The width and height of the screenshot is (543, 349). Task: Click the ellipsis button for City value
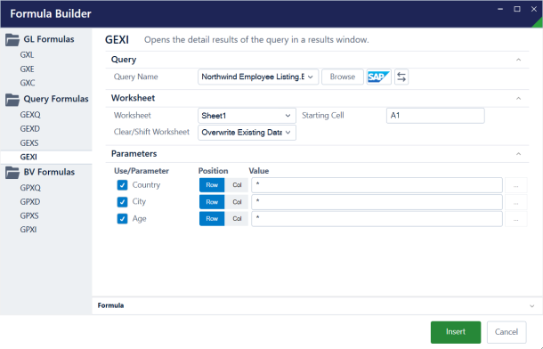(515, 202)
